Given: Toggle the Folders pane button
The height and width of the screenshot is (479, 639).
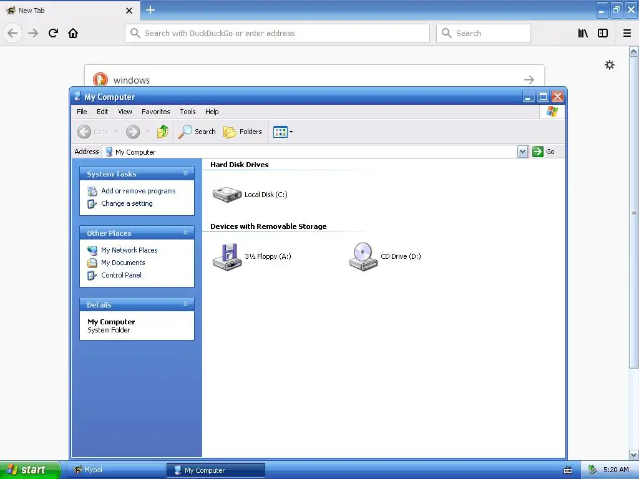Looking at the screenshot, I should [x=243, y=132].
